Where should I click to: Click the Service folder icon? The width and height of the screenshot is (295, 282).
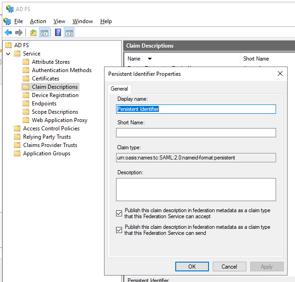click(17, 54)
